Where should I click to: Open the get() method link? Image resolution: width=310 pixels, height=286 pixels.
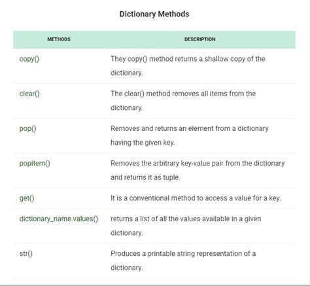click(27, 198)
